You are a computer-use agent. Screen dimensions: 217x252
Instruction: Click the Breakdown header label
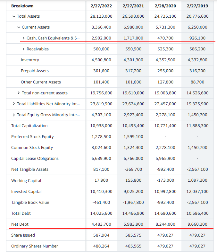22,6
